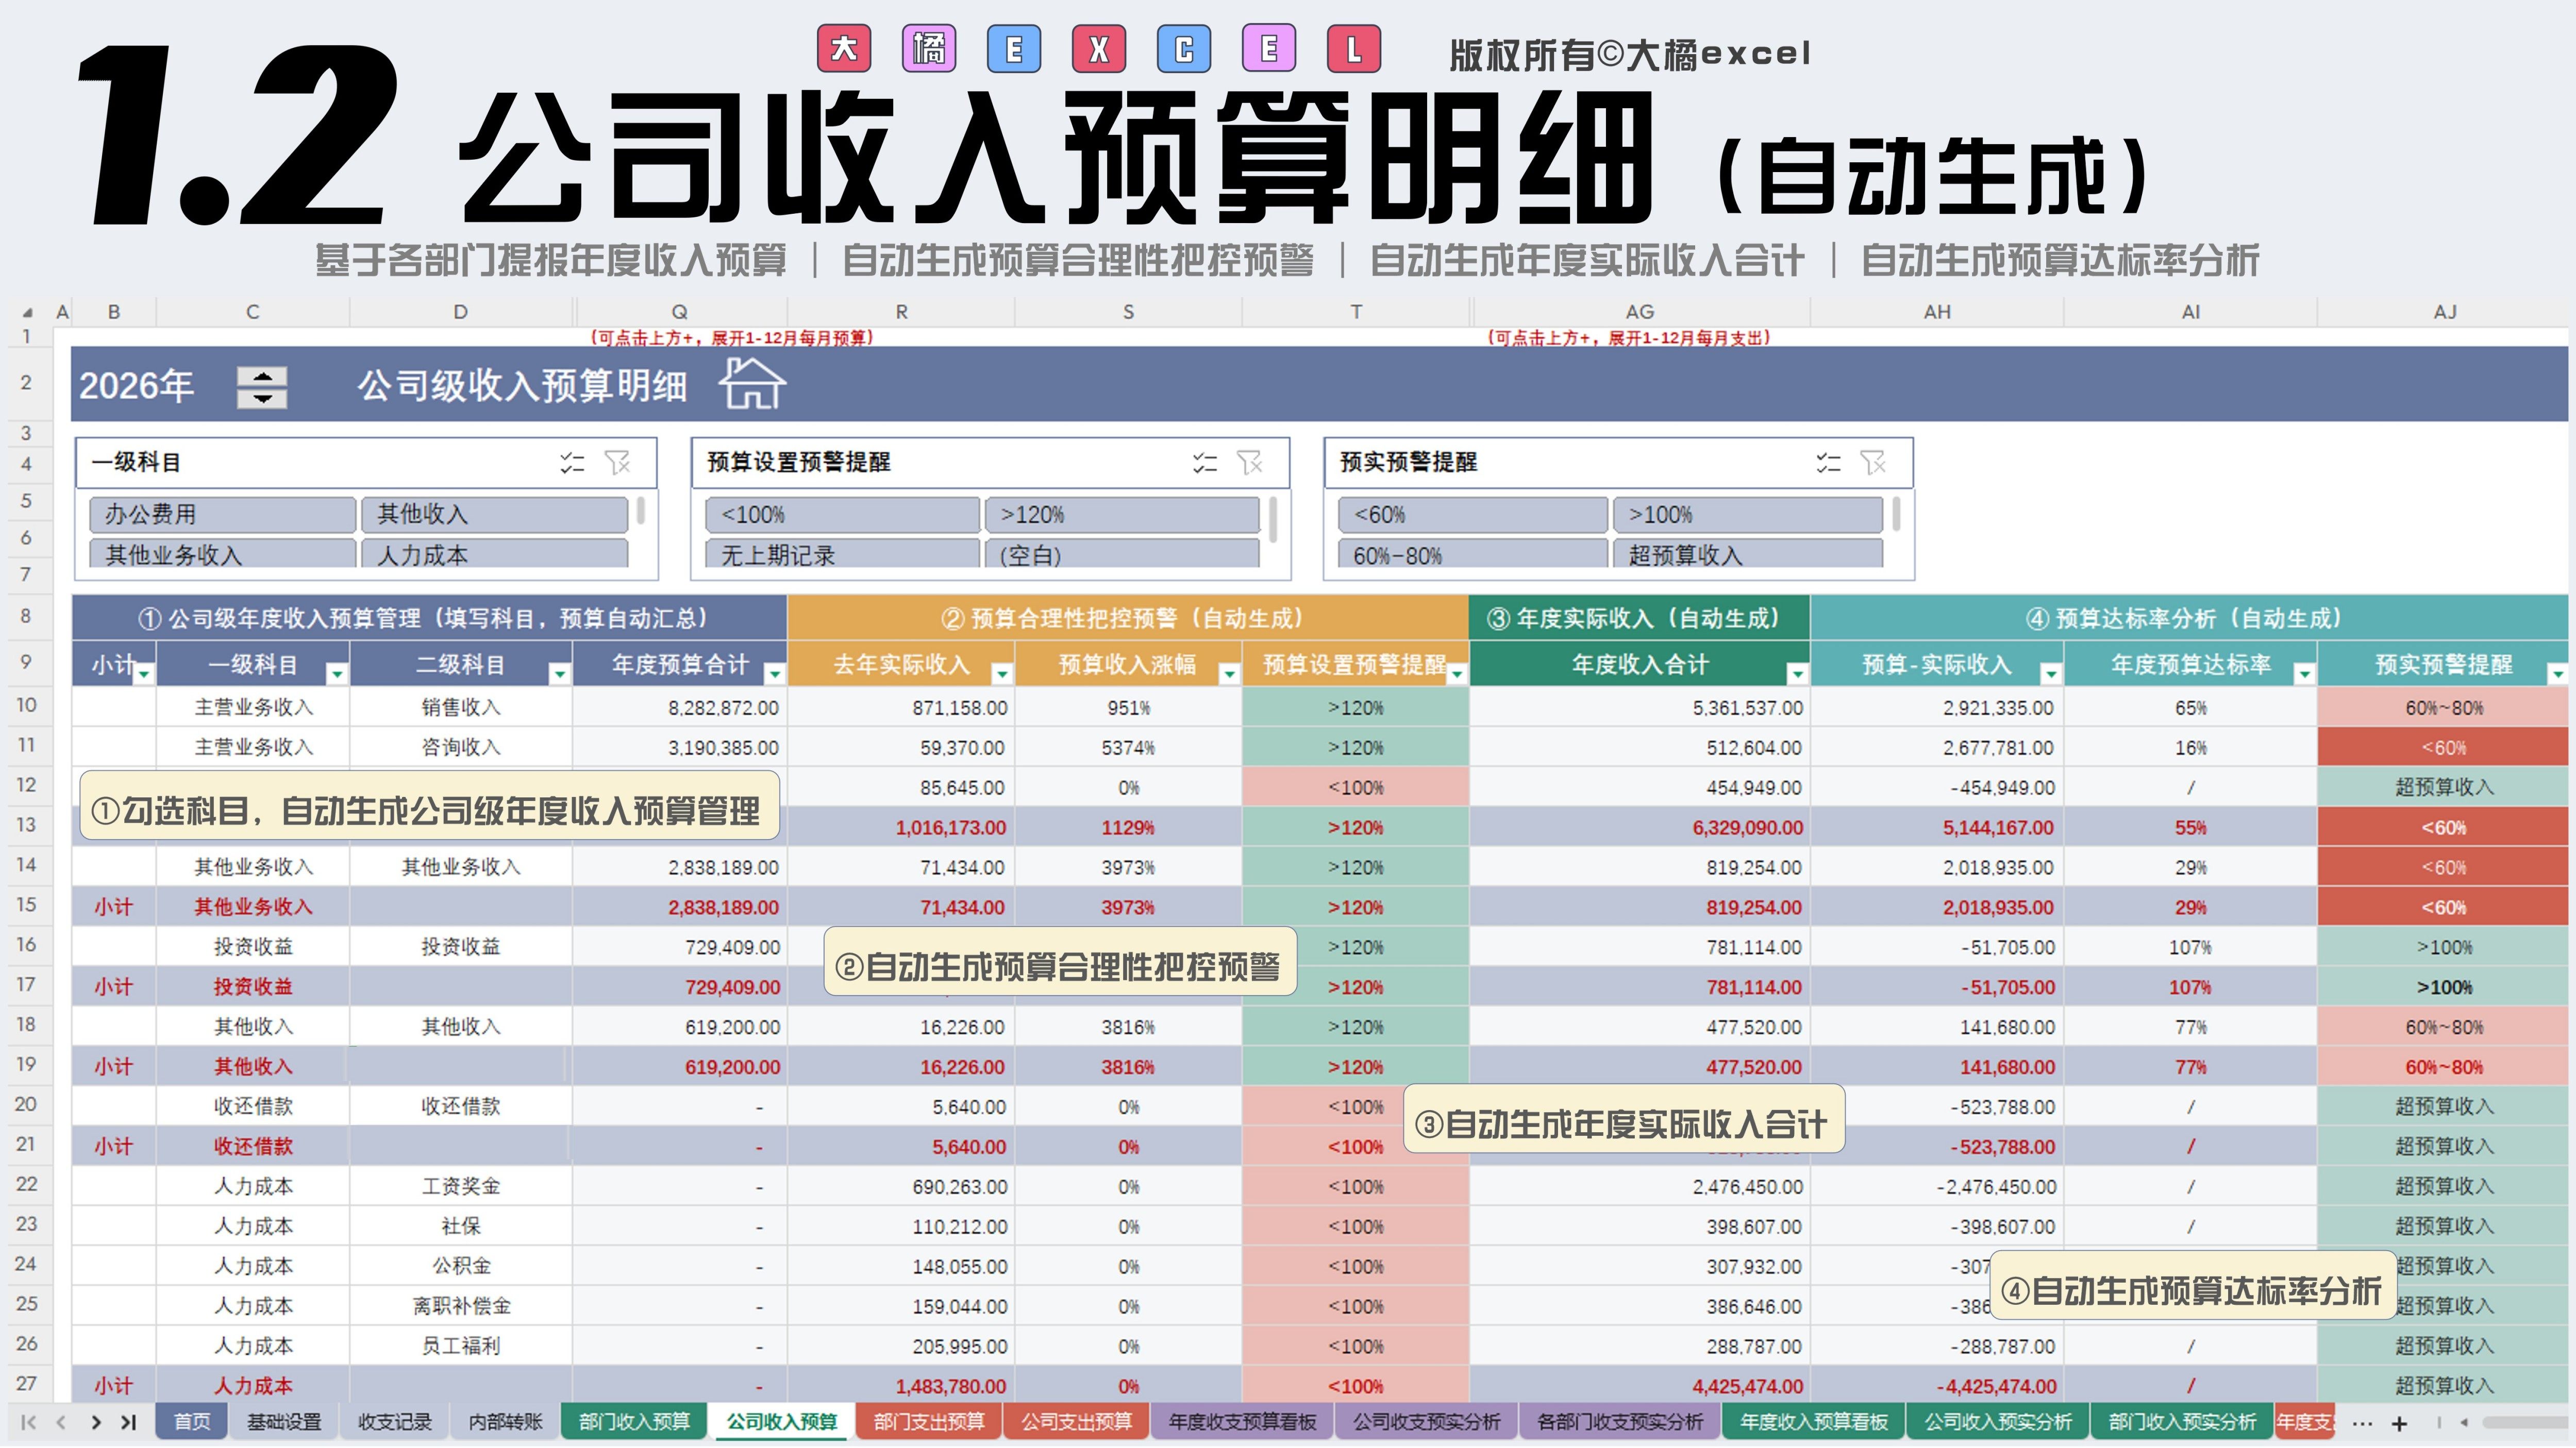Go to last sheet arrow
Viewport: 2576px width, 1448px height.
[129, 1422]
